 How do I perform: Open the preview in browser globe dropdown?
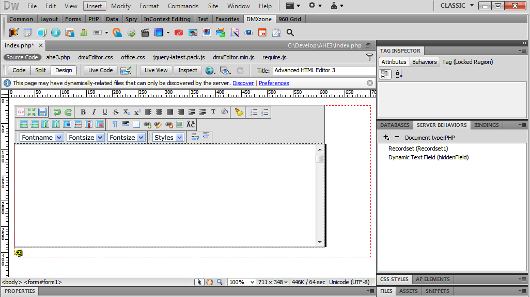[x=211, y=71]
